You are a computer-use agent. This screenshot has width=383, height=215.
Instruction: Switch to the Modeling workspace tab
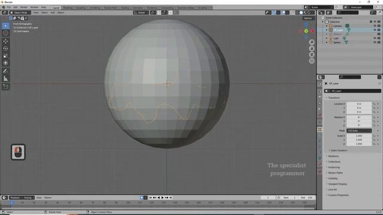(x=68, y=8)
